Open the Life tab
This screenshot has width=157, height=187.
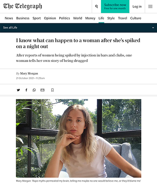pyautogui.click(x=101, y=18)
